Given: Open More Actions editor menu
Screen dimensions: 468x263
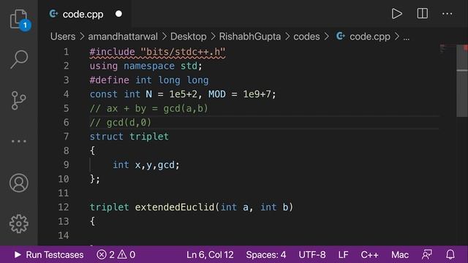Looking at the screenshot, I should click(447, 14).
